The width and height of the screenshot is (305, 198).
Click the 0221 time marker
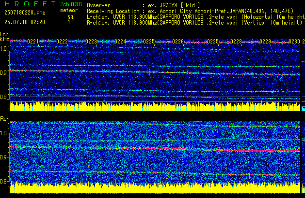pos(33,42)
